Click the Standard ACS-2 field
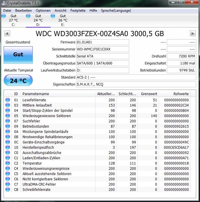 (x=136, y=77)
